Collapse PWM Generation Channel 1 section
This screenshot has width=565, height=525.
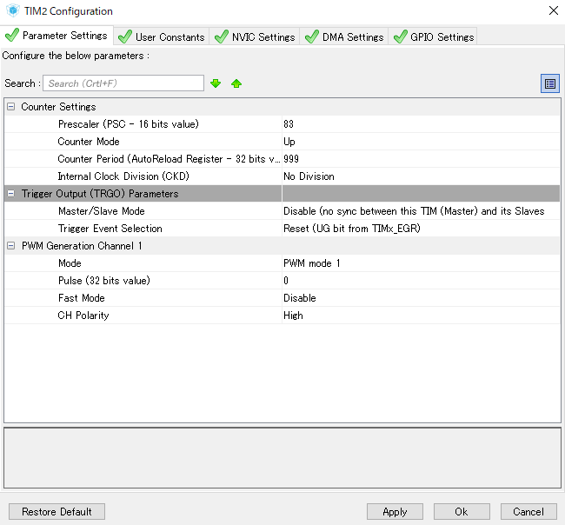click(11, 246)
